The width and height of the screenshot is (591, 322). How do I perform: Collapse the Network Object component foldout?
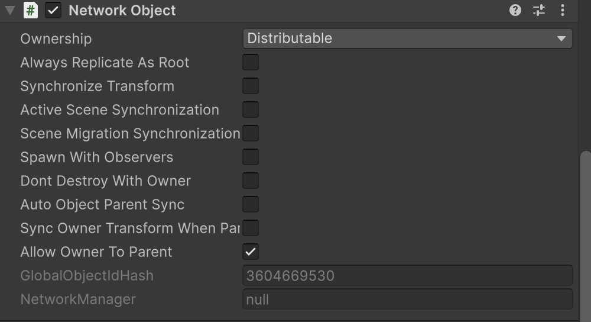tap(10, 10)
